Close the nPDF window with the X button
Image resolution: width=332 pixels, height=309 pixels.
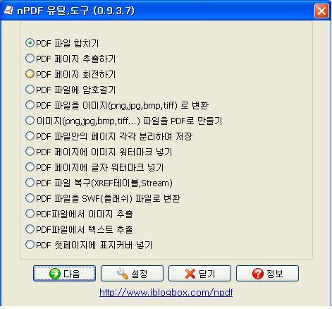pos(321,11)
